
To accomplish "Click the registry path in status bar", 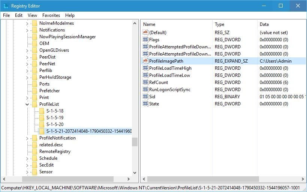I will [x=150, y=187].
